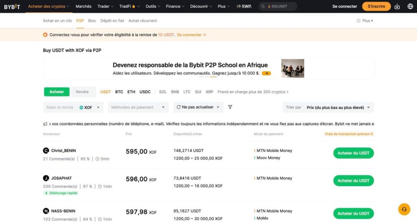Viewport: 417px width, 222px height.
Task: Select the BTC crypto tab
Action: pyautogui.click(x=119, y=92)
